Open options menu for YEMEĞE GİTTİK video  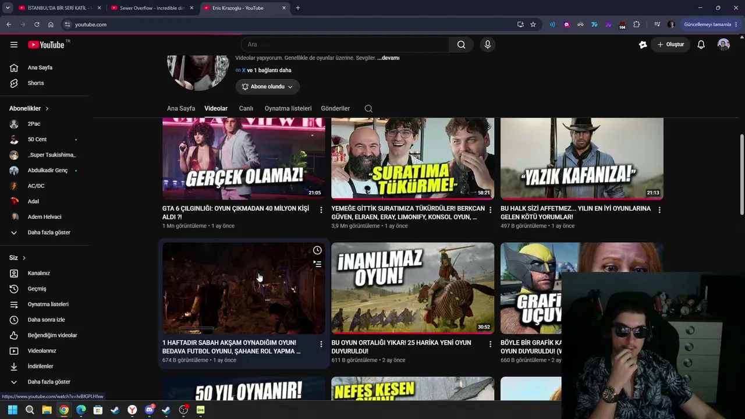click(490, 210)
